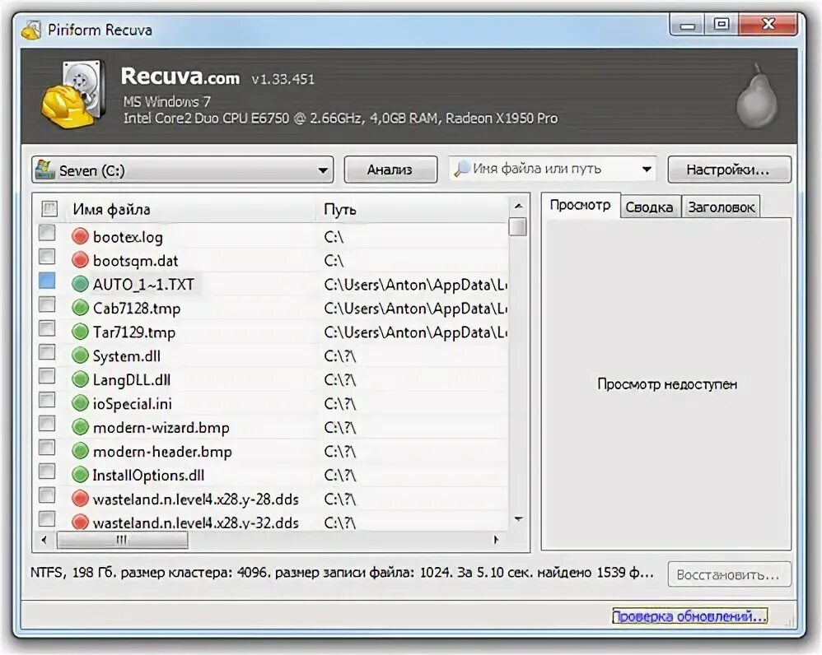
Task: Check the box for bootsqm.dat
Action: 47,257
